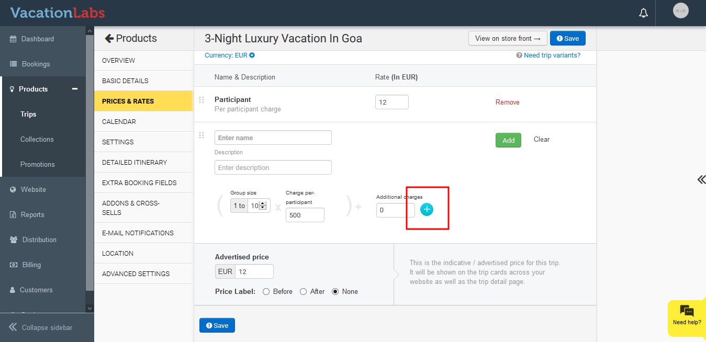Screen dimensions: 706x342
Task: Select the None price label option
Action: (x=335, y=292)
